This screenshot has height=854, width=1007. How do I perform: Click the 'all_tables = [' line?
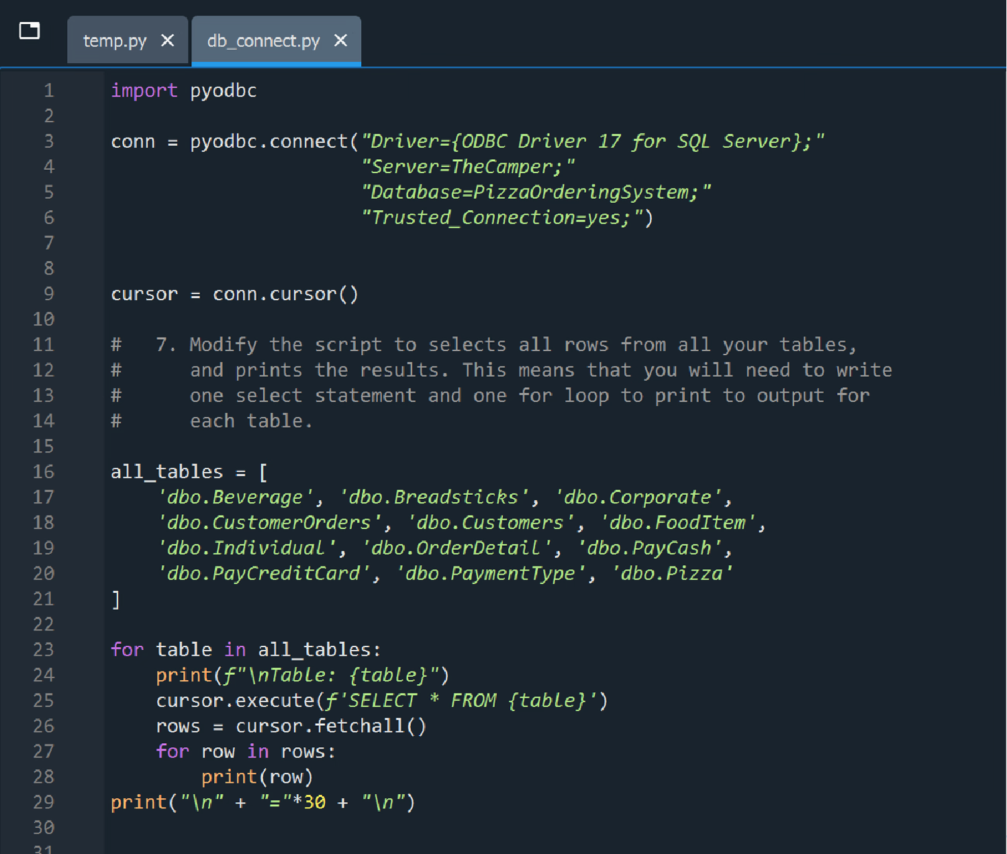[x=189, y=472]
